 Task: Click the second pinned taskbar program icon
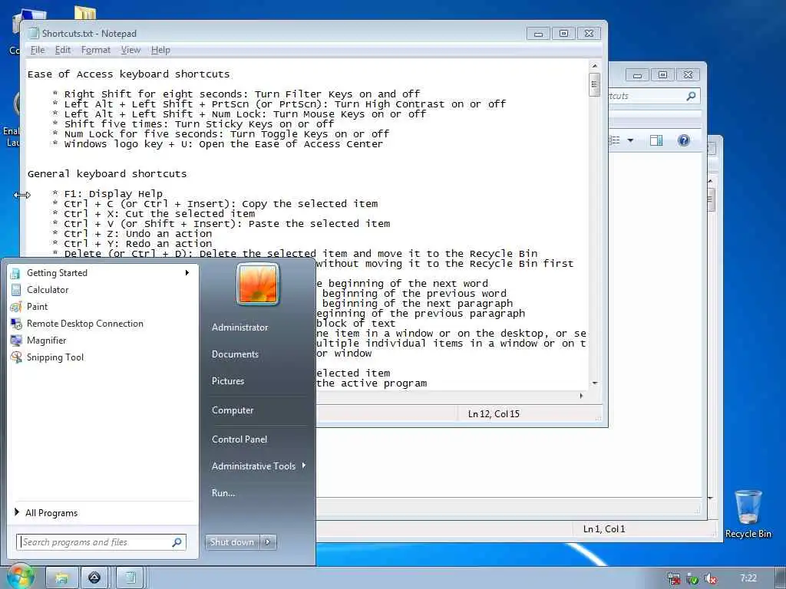[94, 578]
